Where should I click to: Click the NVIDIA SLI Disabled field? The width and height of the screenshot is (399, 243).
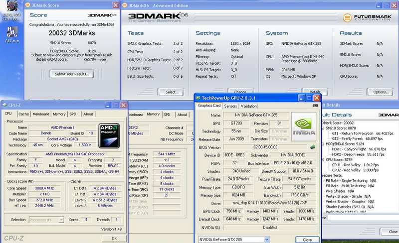tap(270, 228)
